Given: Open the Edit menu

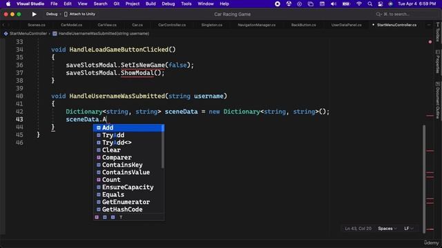Looking at the screenshot, I should [x=68, y=4].
